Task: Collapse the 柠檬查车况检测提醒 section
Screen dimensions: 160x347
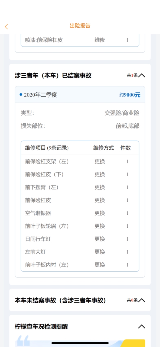Action: (x=142, y=326)
